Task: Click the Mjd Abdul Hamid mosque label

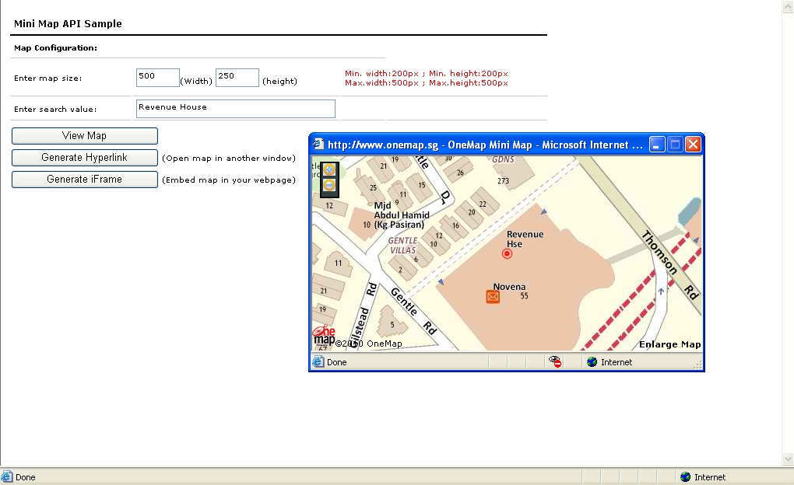Action: tap(402, 215)
